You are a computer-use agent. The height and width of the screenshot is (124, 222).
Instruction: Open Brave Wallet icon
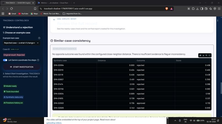pyautogui.click(x=206, y=8)
